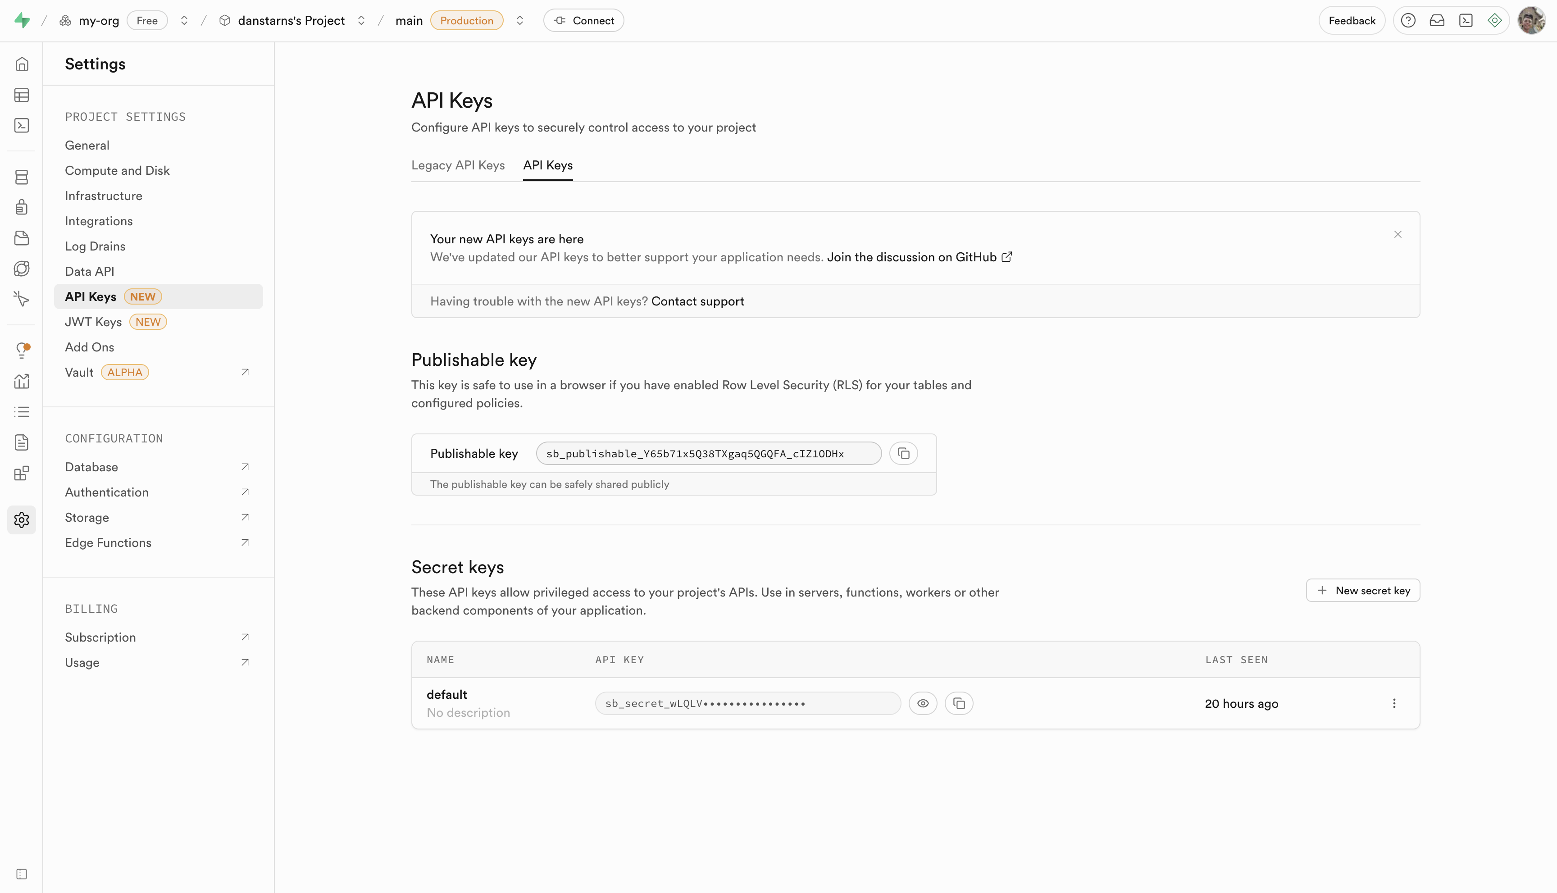Reveal the default secret key with eye icon
1557x893 pixels.
coord(923,703)
